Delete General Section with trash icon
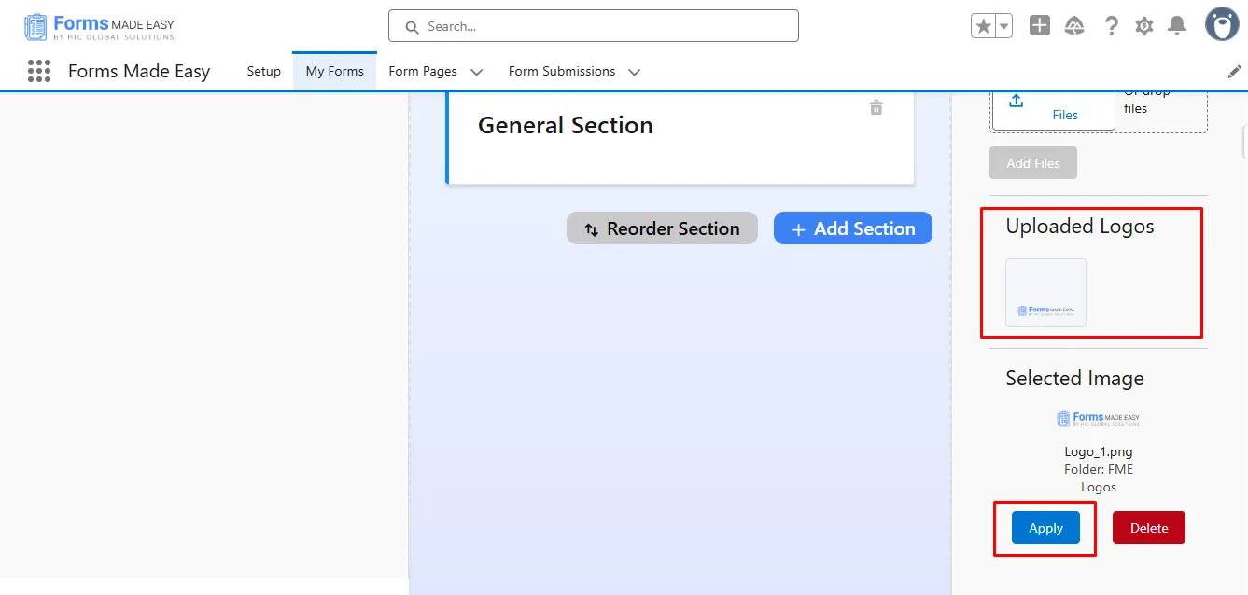 (876, 107)
